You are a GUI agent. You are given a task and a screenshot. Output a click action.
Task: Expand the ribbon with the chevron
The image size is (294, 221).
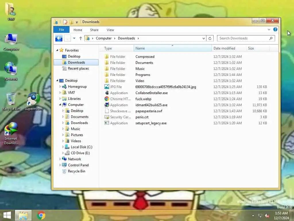coord(269,30)
